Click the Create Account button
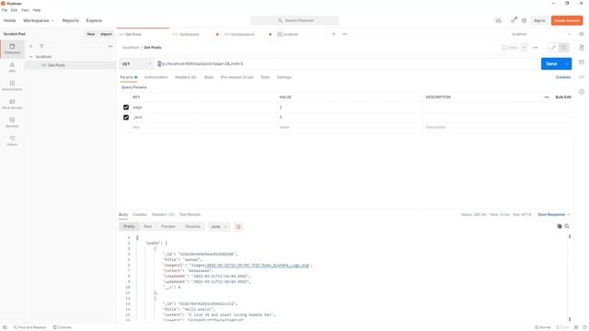 (567, 20)
